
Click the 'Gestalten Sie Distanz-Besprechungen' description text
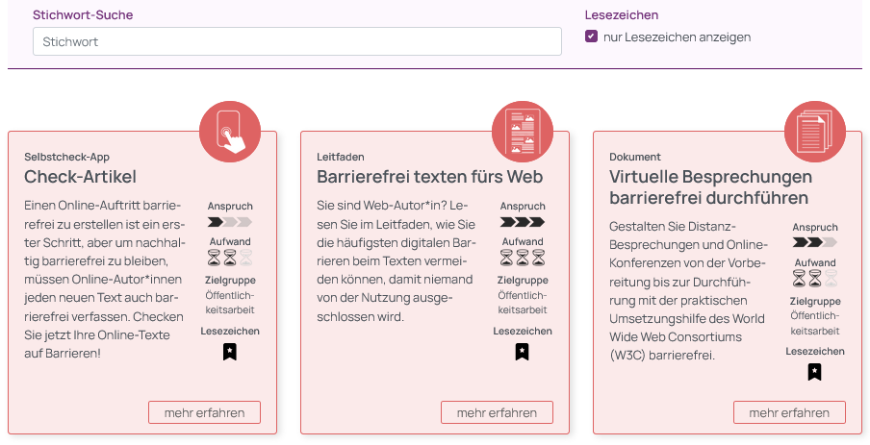pyautogui.click(x=688, y=291)
